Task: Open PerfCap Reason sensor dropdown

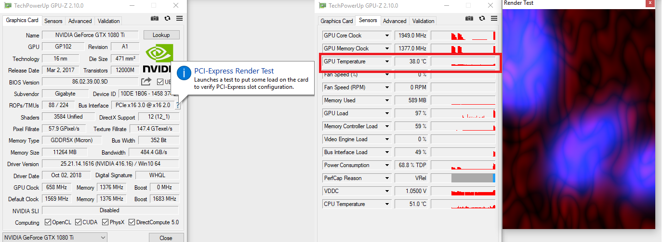Action: [x=387, y=178]
